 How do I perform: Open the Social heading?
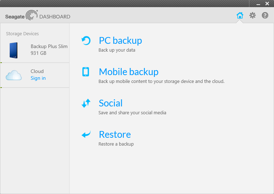pos(111,103)
